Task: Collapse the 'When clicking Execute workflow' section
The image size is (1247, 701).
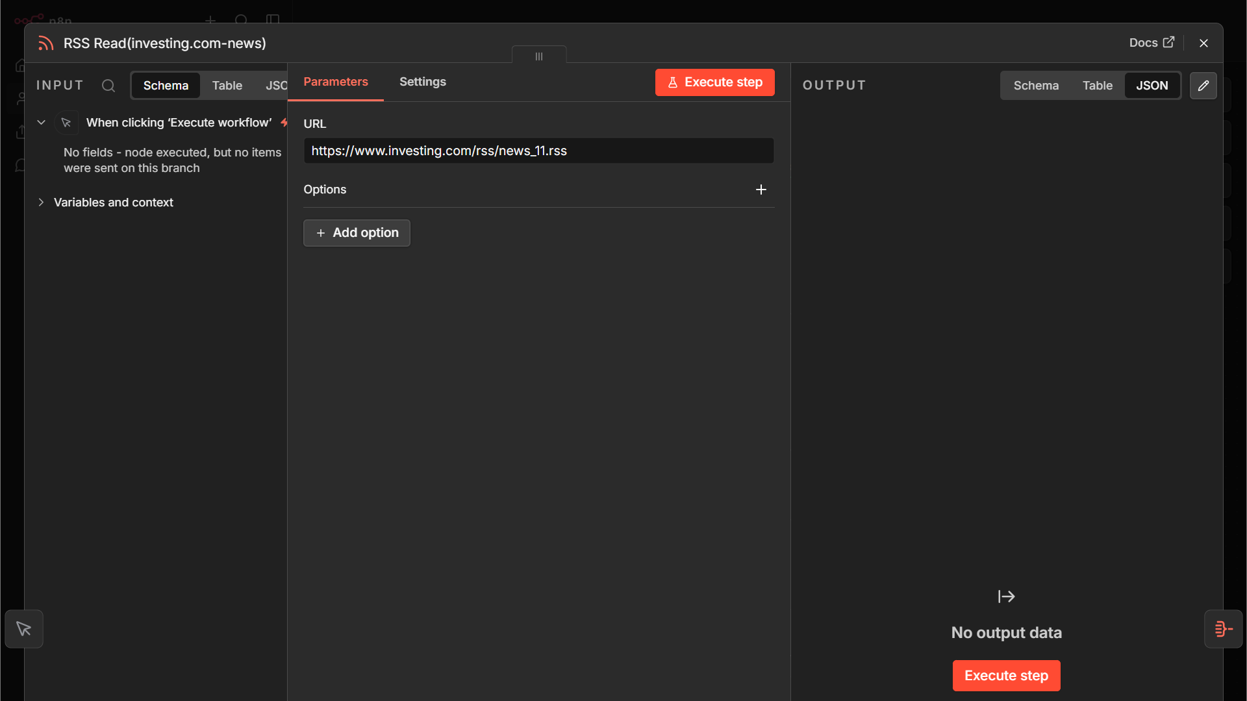Action: click(x=41, y=123)
